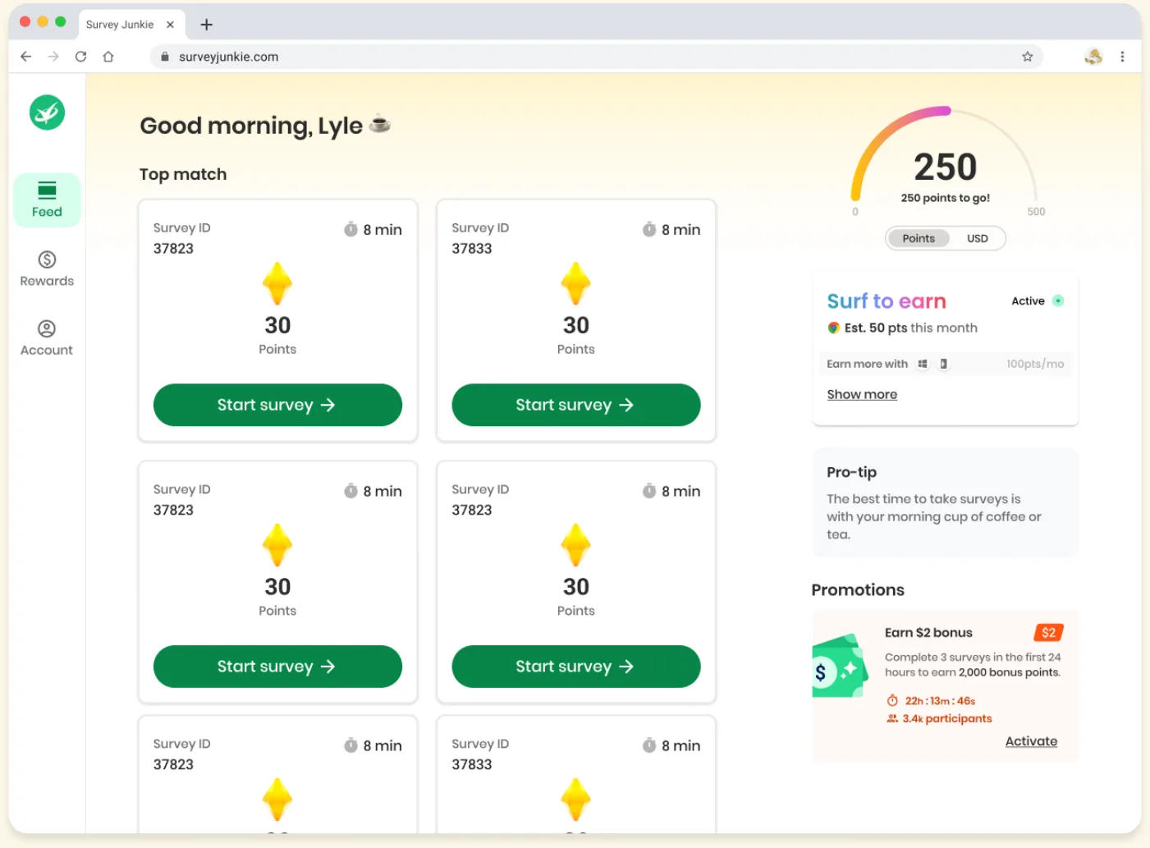Click the orange $2 promotion badge
The width and height of the screenshot is (1150, 848).
1048,632
